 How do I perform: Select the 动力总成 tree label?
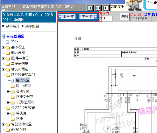coord(18,53)
